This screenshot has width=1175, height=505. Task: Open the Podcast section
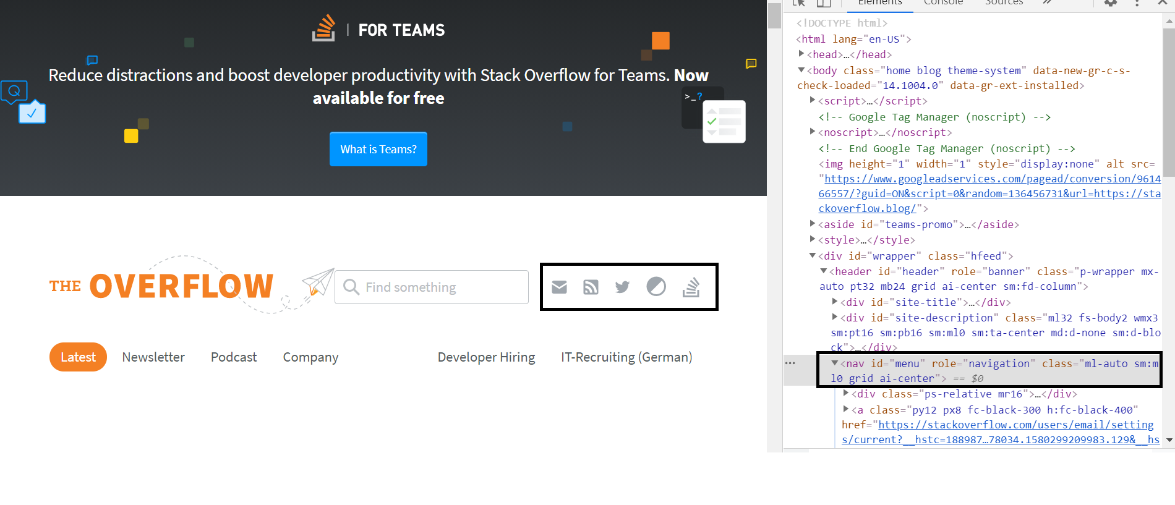(x=234, y=357)
